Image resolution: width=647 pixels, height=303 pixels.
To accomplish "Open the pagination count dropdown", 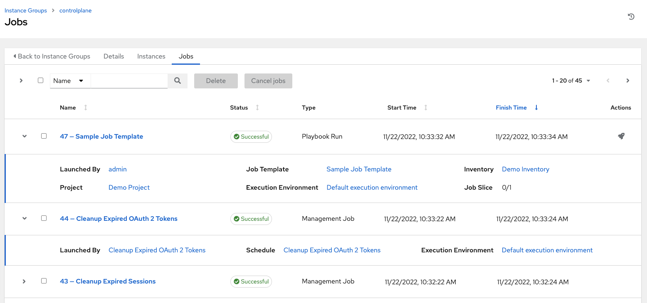I will pos(588,81).
